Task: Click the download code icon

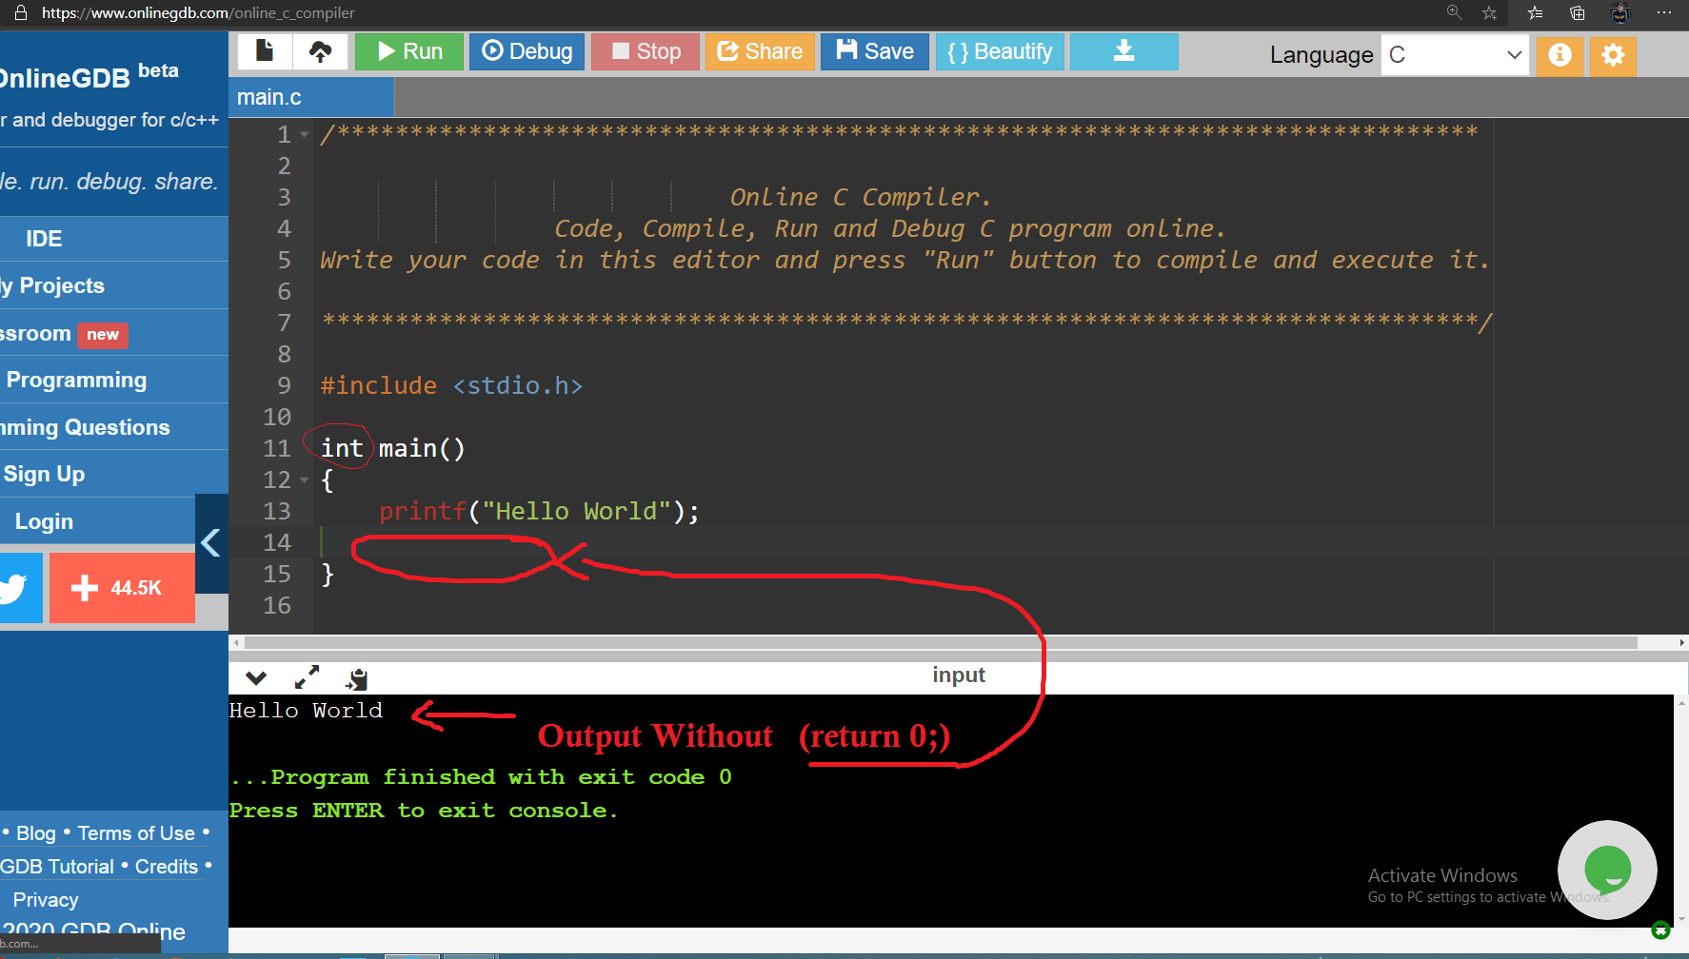Action: (1123, 51)
